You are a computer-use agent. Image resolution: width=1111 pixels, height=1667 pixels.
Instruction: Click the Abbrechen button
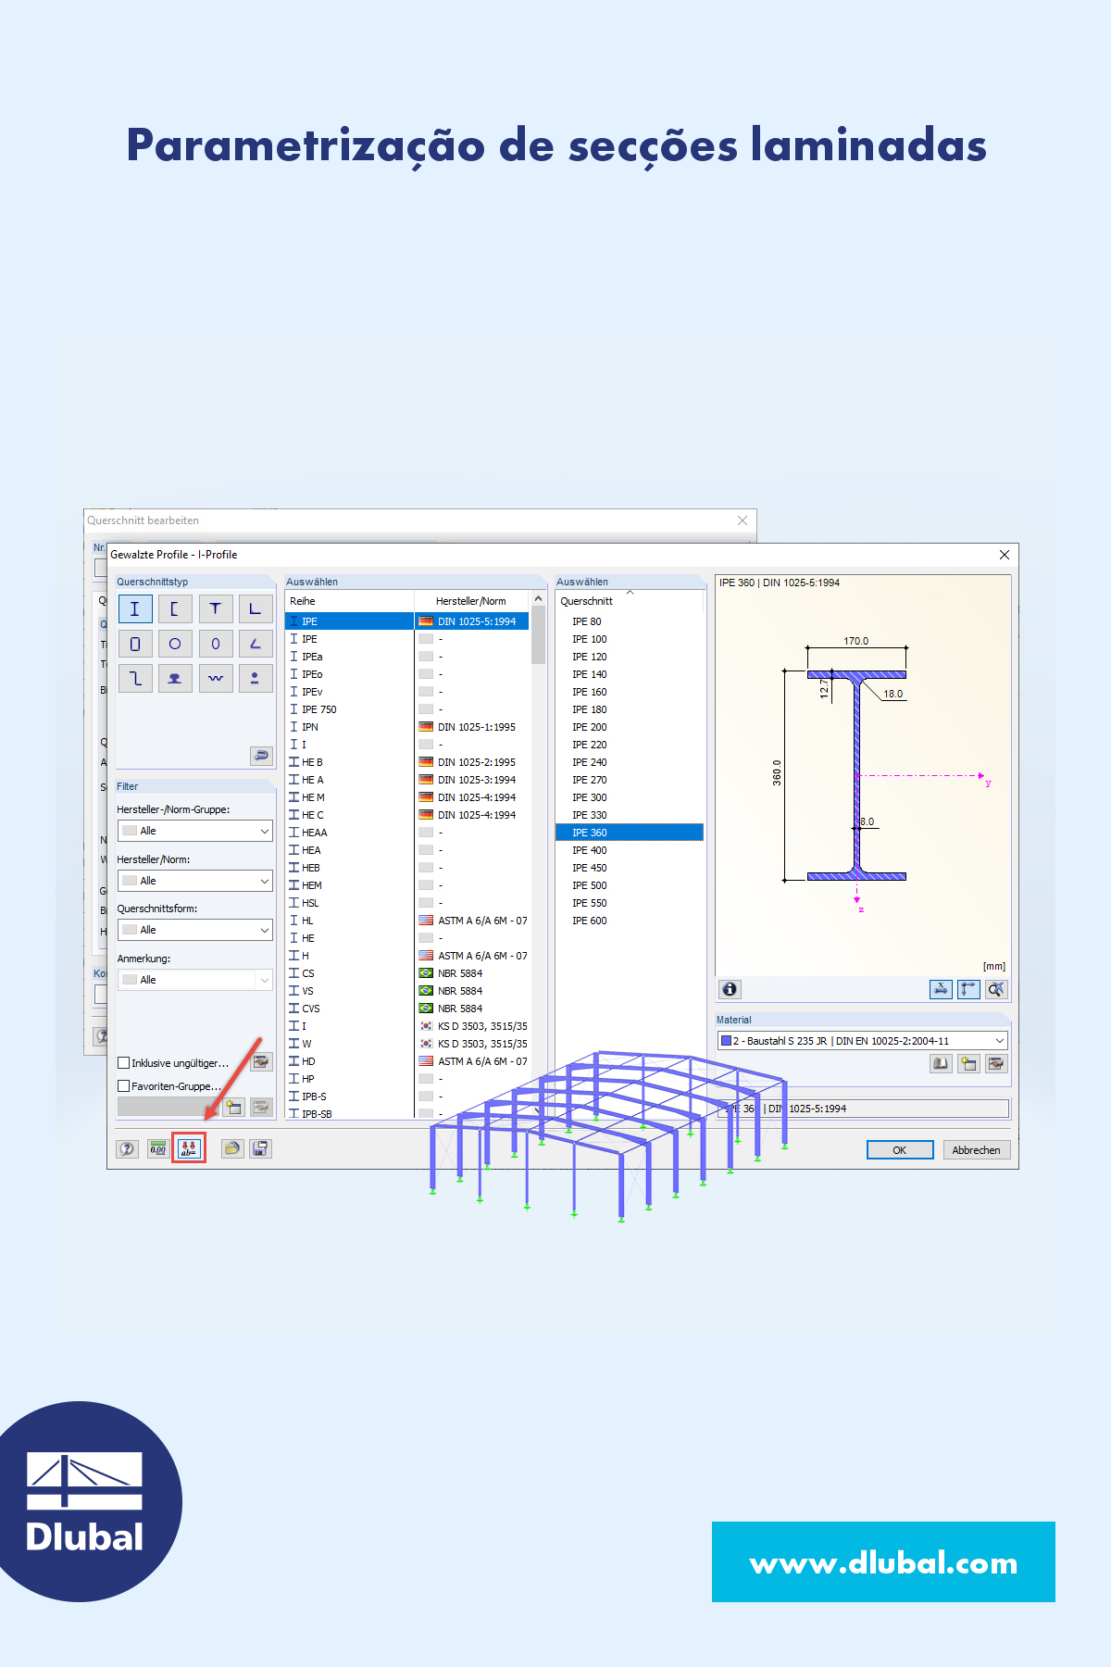(x=976, y=1150)
